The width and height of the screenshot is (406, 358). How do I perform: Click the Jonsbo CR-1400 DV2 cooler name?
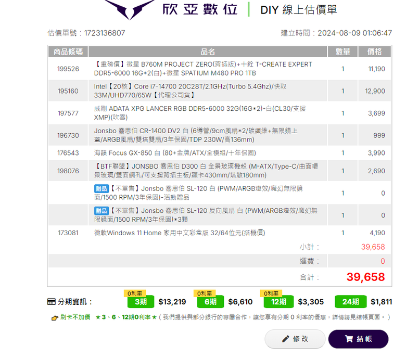196,135
